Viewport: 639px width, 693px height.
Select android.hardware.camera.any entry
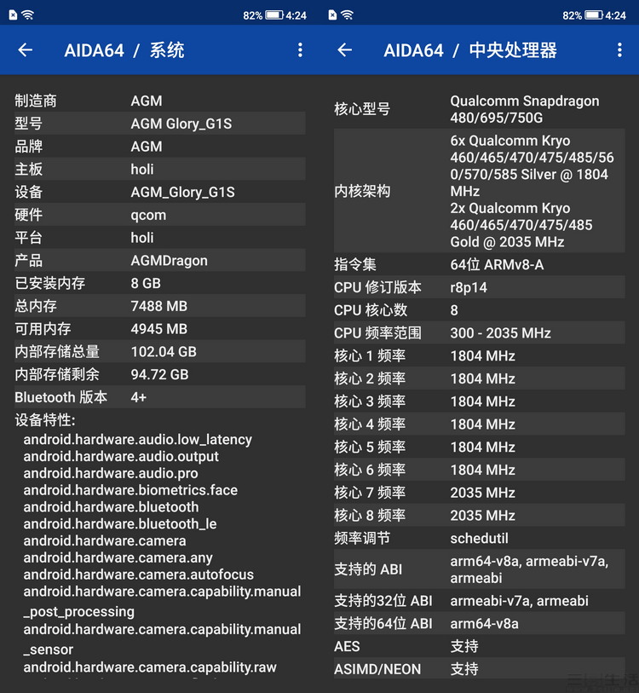pos(118,557)
